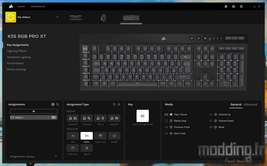This screenshot has height=166, width=267.
Task: Click the spacebar on keyboard image
Action: [x=138, y=83]
